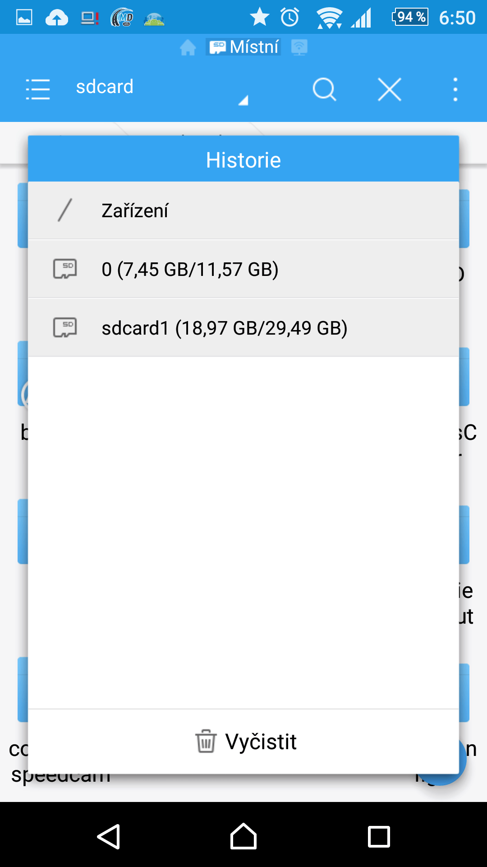Screen dimensions: 487x867
Task: Tap the SD icon next to sdcard1
Action: click(65, 327)
